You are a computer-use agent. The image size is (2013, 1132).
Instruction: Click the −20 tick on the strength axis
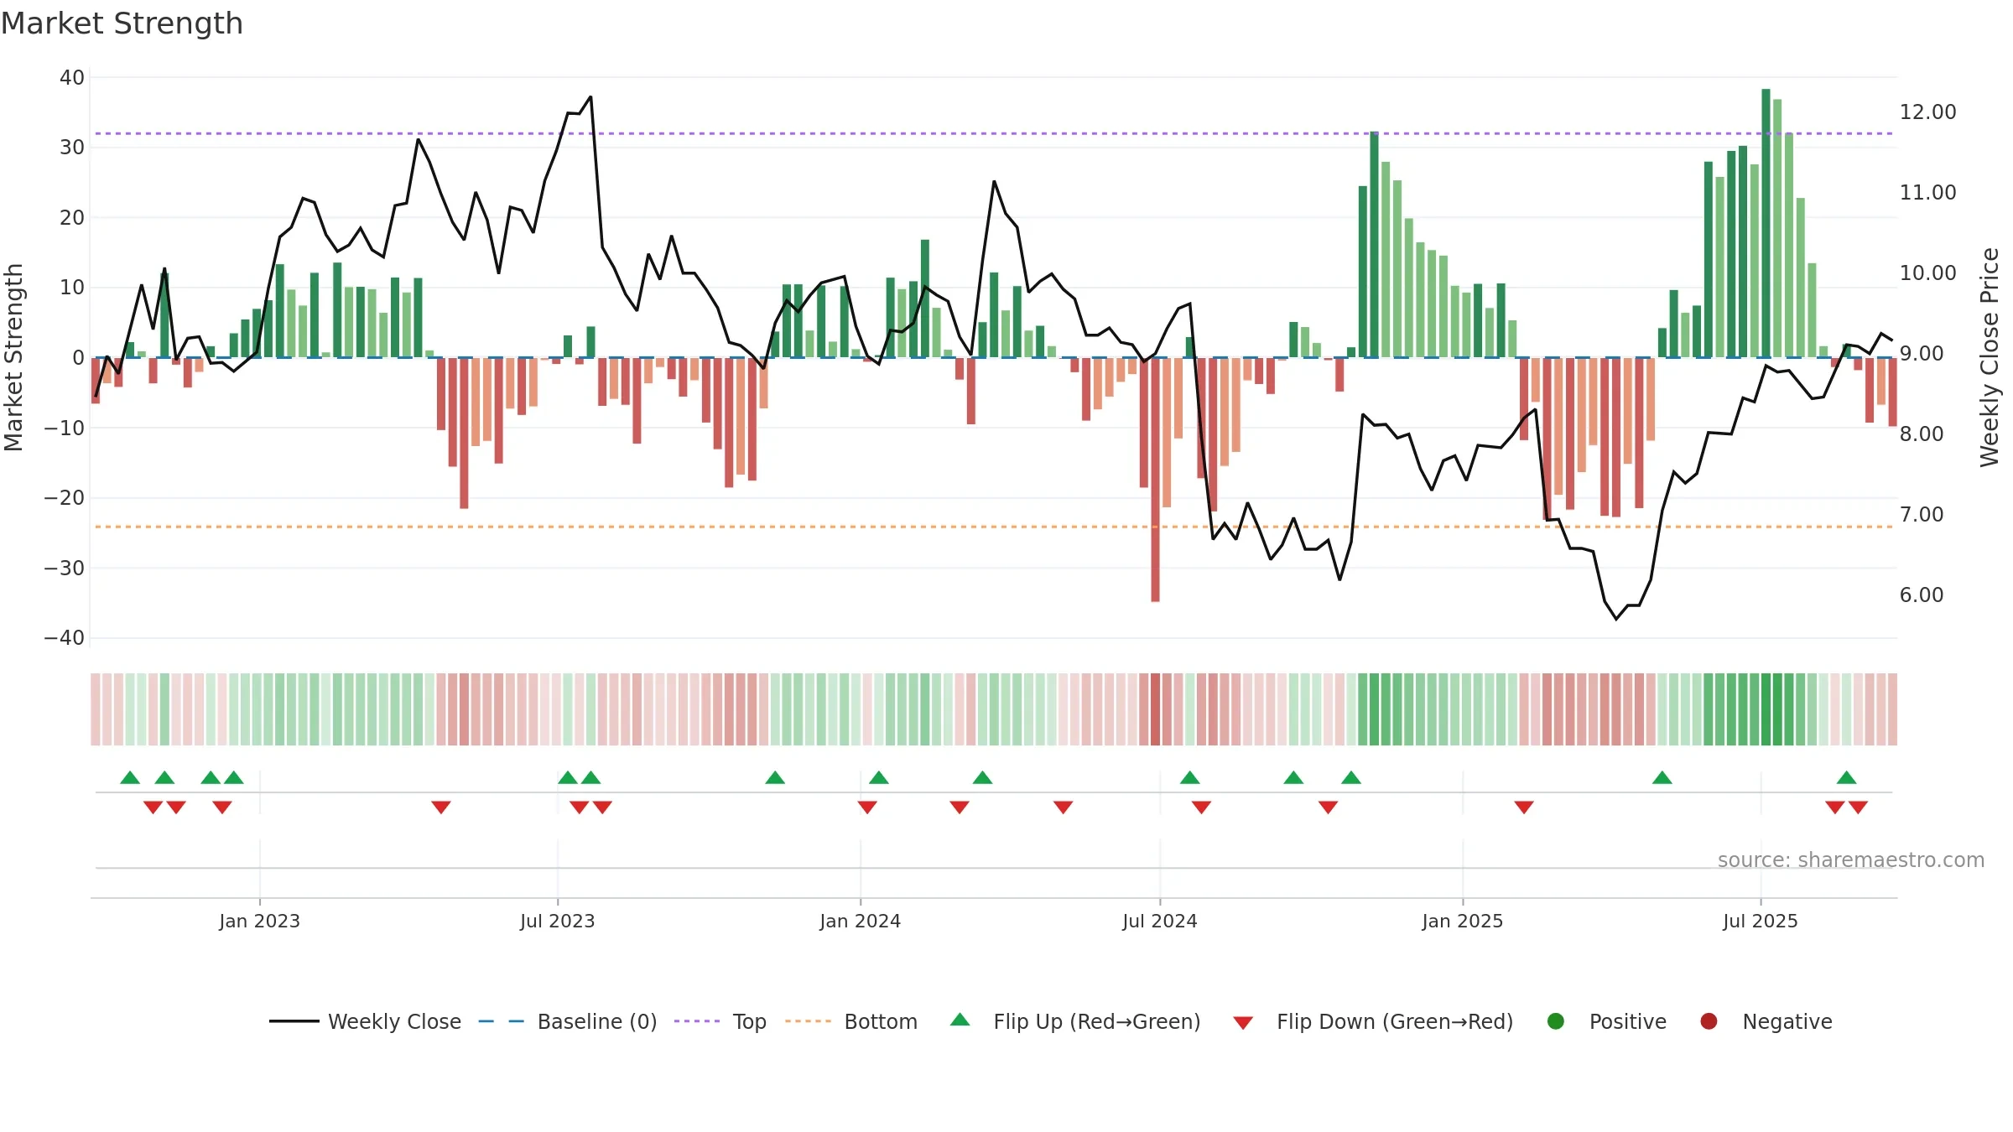65,498
